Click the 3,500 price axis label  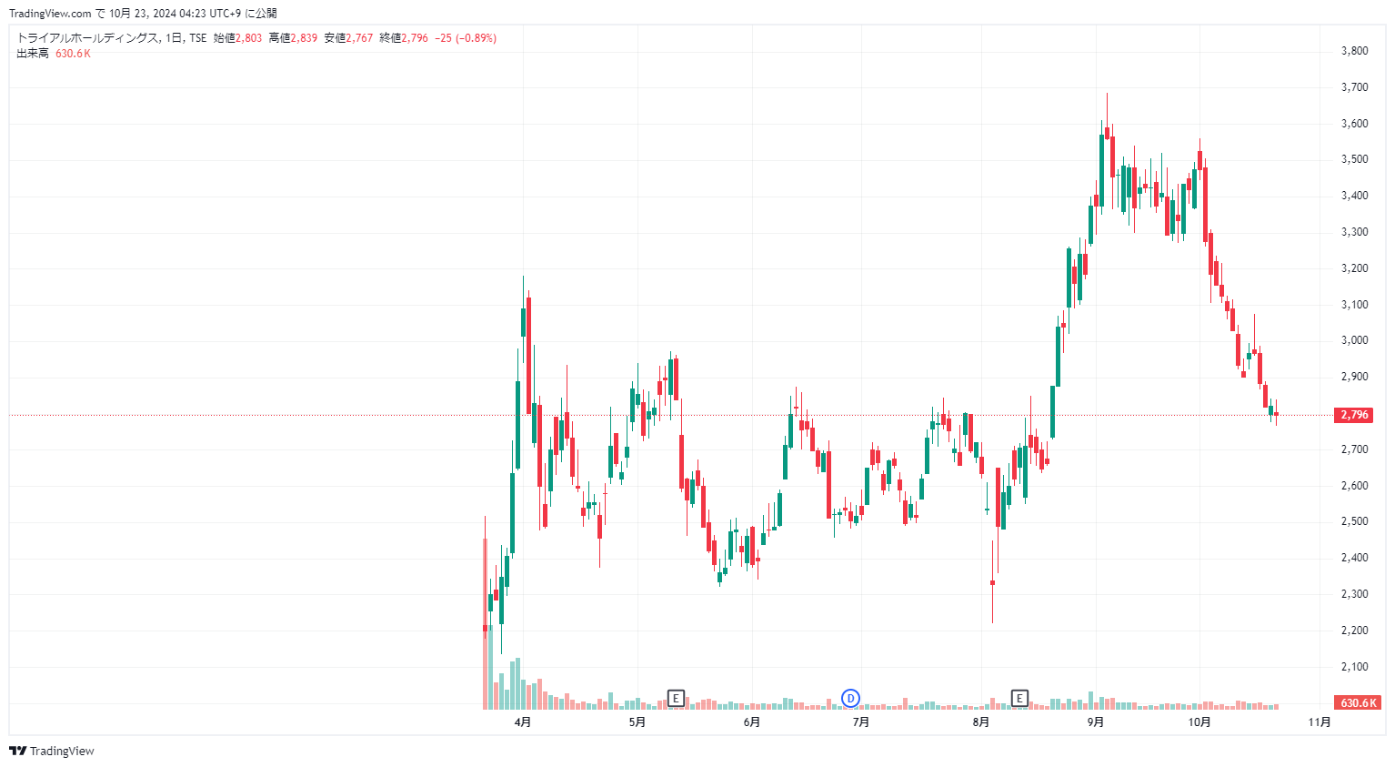click(1354, 159)
